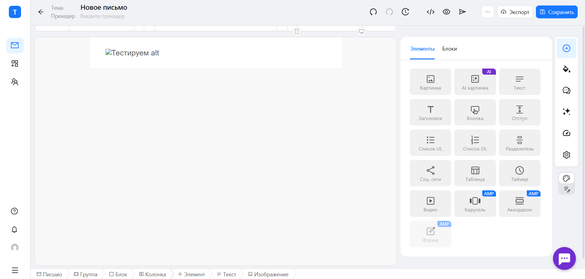The image size is (585, 279).
Task: Open the HTML code editor icon
Action: (430, 12)
